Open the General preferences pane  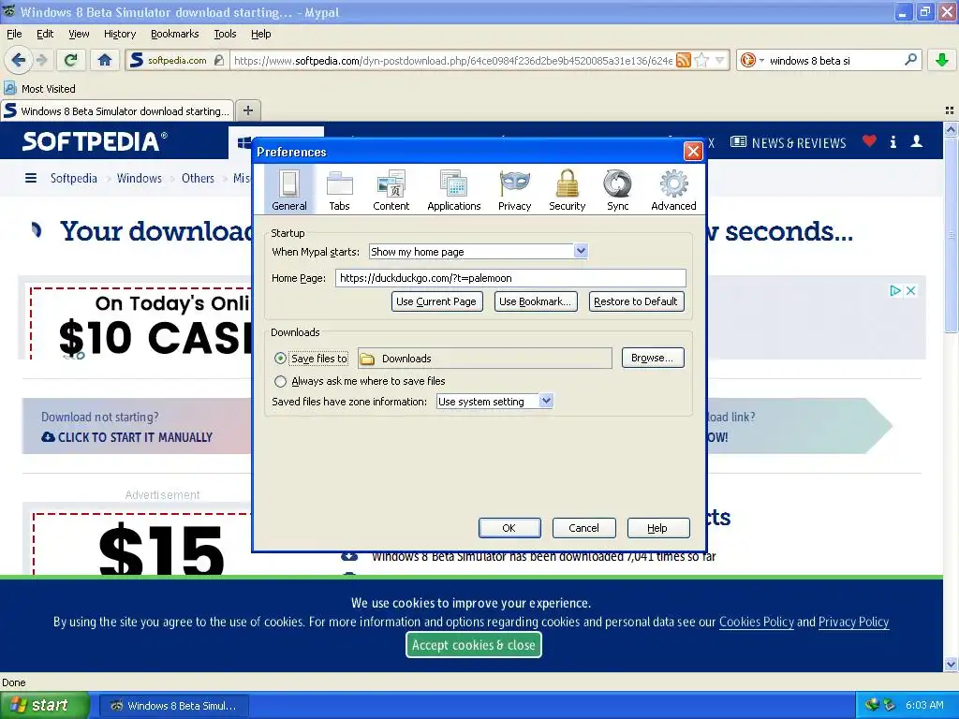click(289, 190)
